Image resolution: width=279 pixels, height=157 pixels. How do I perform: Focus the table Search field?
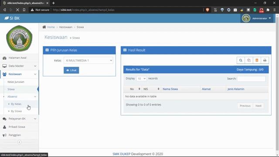251,78
